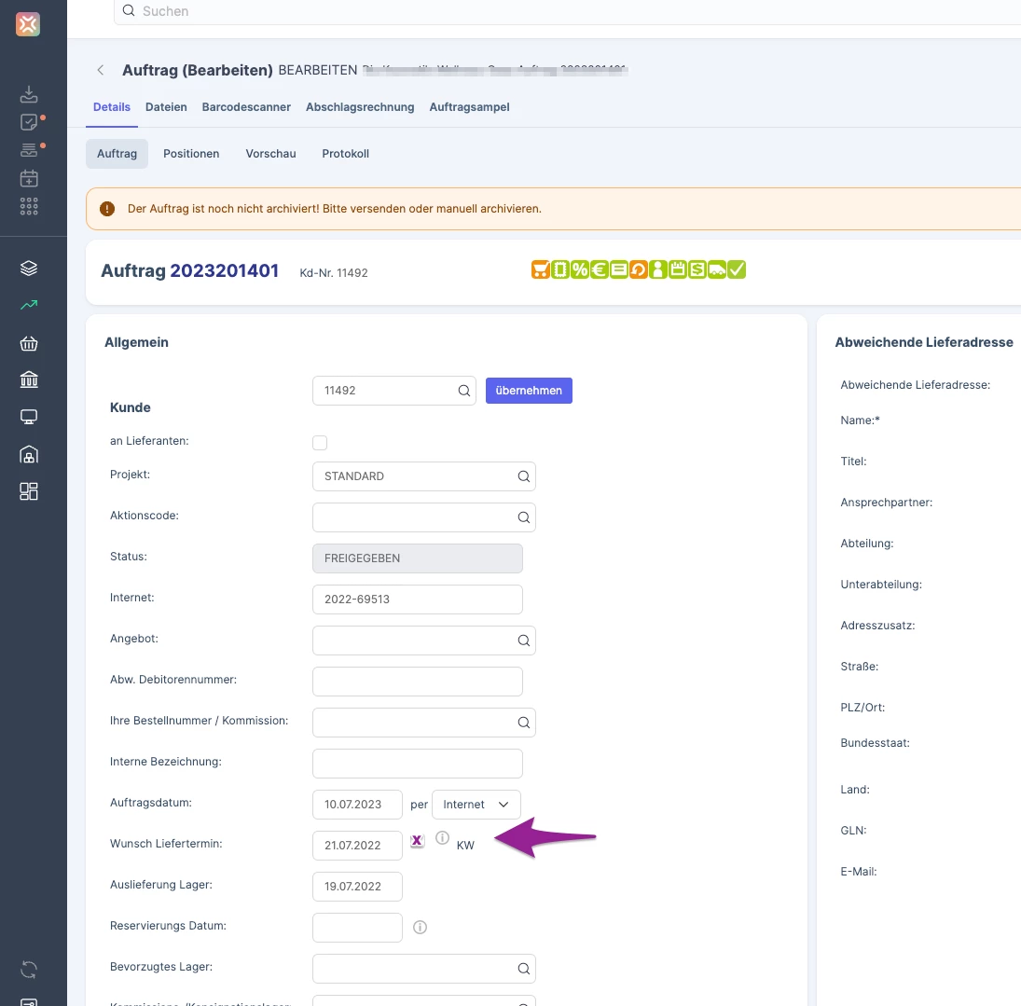Viewport: 1021px width, 1006px height.
Task: Click the green percent status icon
Action: click(580, 269)
